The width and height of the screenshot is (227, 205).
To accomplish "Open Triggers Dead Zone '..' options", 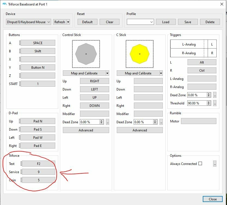I will click(215, 95).
